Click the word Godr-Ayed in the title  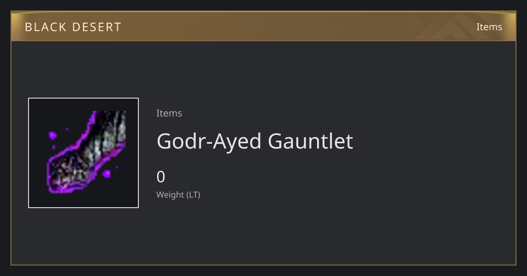[x=209, y=141]
